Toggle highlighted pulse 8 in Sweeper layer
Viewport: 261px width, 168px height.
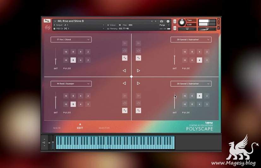click(x=73, y=104)
